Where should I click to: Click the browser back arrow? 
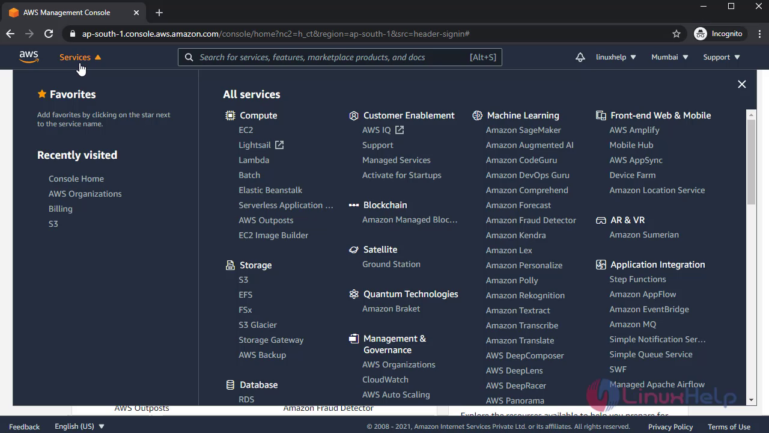[x=10, y=34]
